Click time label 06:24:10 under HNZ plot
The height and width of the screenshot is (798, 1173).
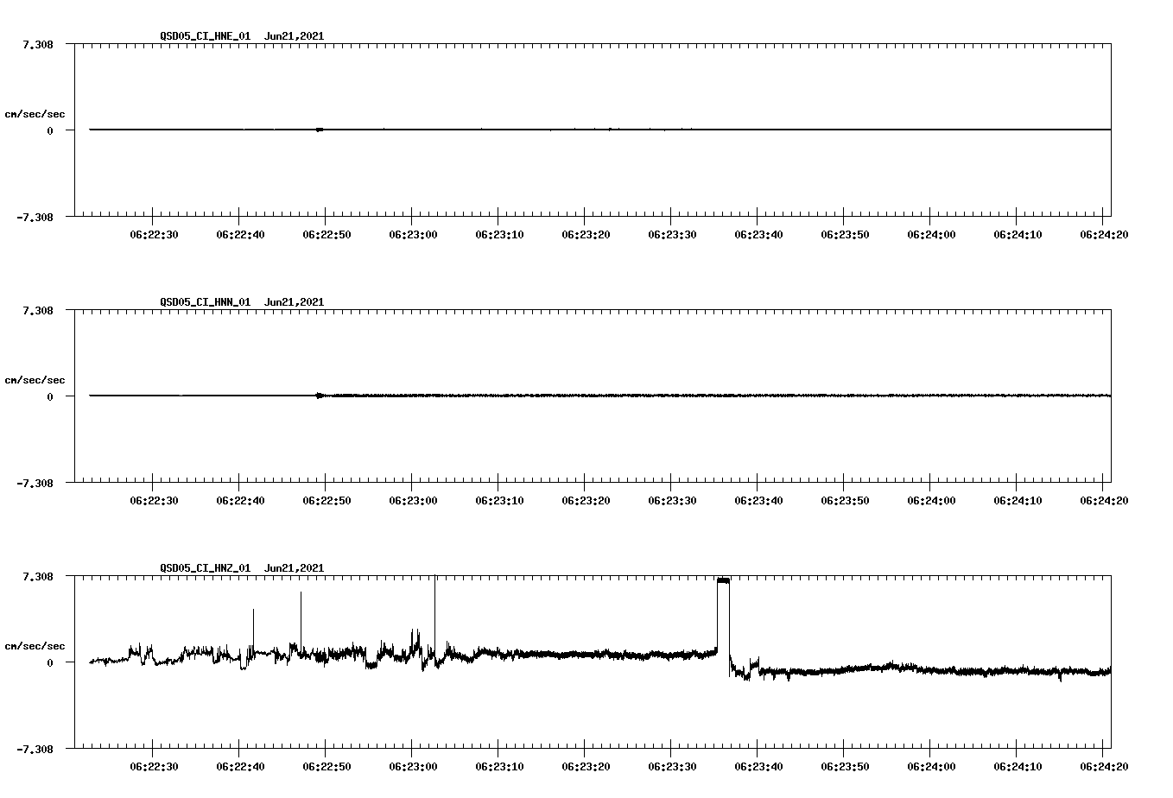[1018, 766]
